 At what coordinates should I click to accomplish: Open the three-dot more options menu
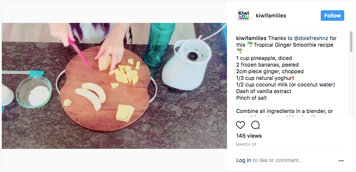click(x=341, y=161)
